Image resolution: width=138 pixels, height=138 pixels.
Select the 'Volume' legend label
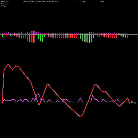click(x=5, y=4)
